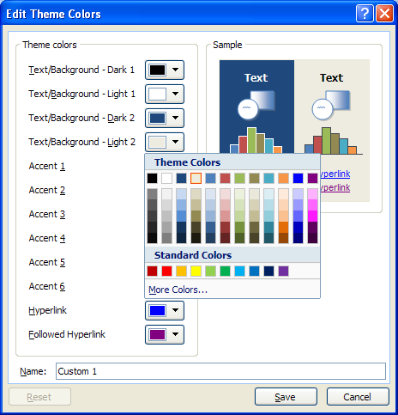Expand Text/Background Light 1 color picker
The height and width of the screenshot is (415, 398).
click(x=165, y=94)
